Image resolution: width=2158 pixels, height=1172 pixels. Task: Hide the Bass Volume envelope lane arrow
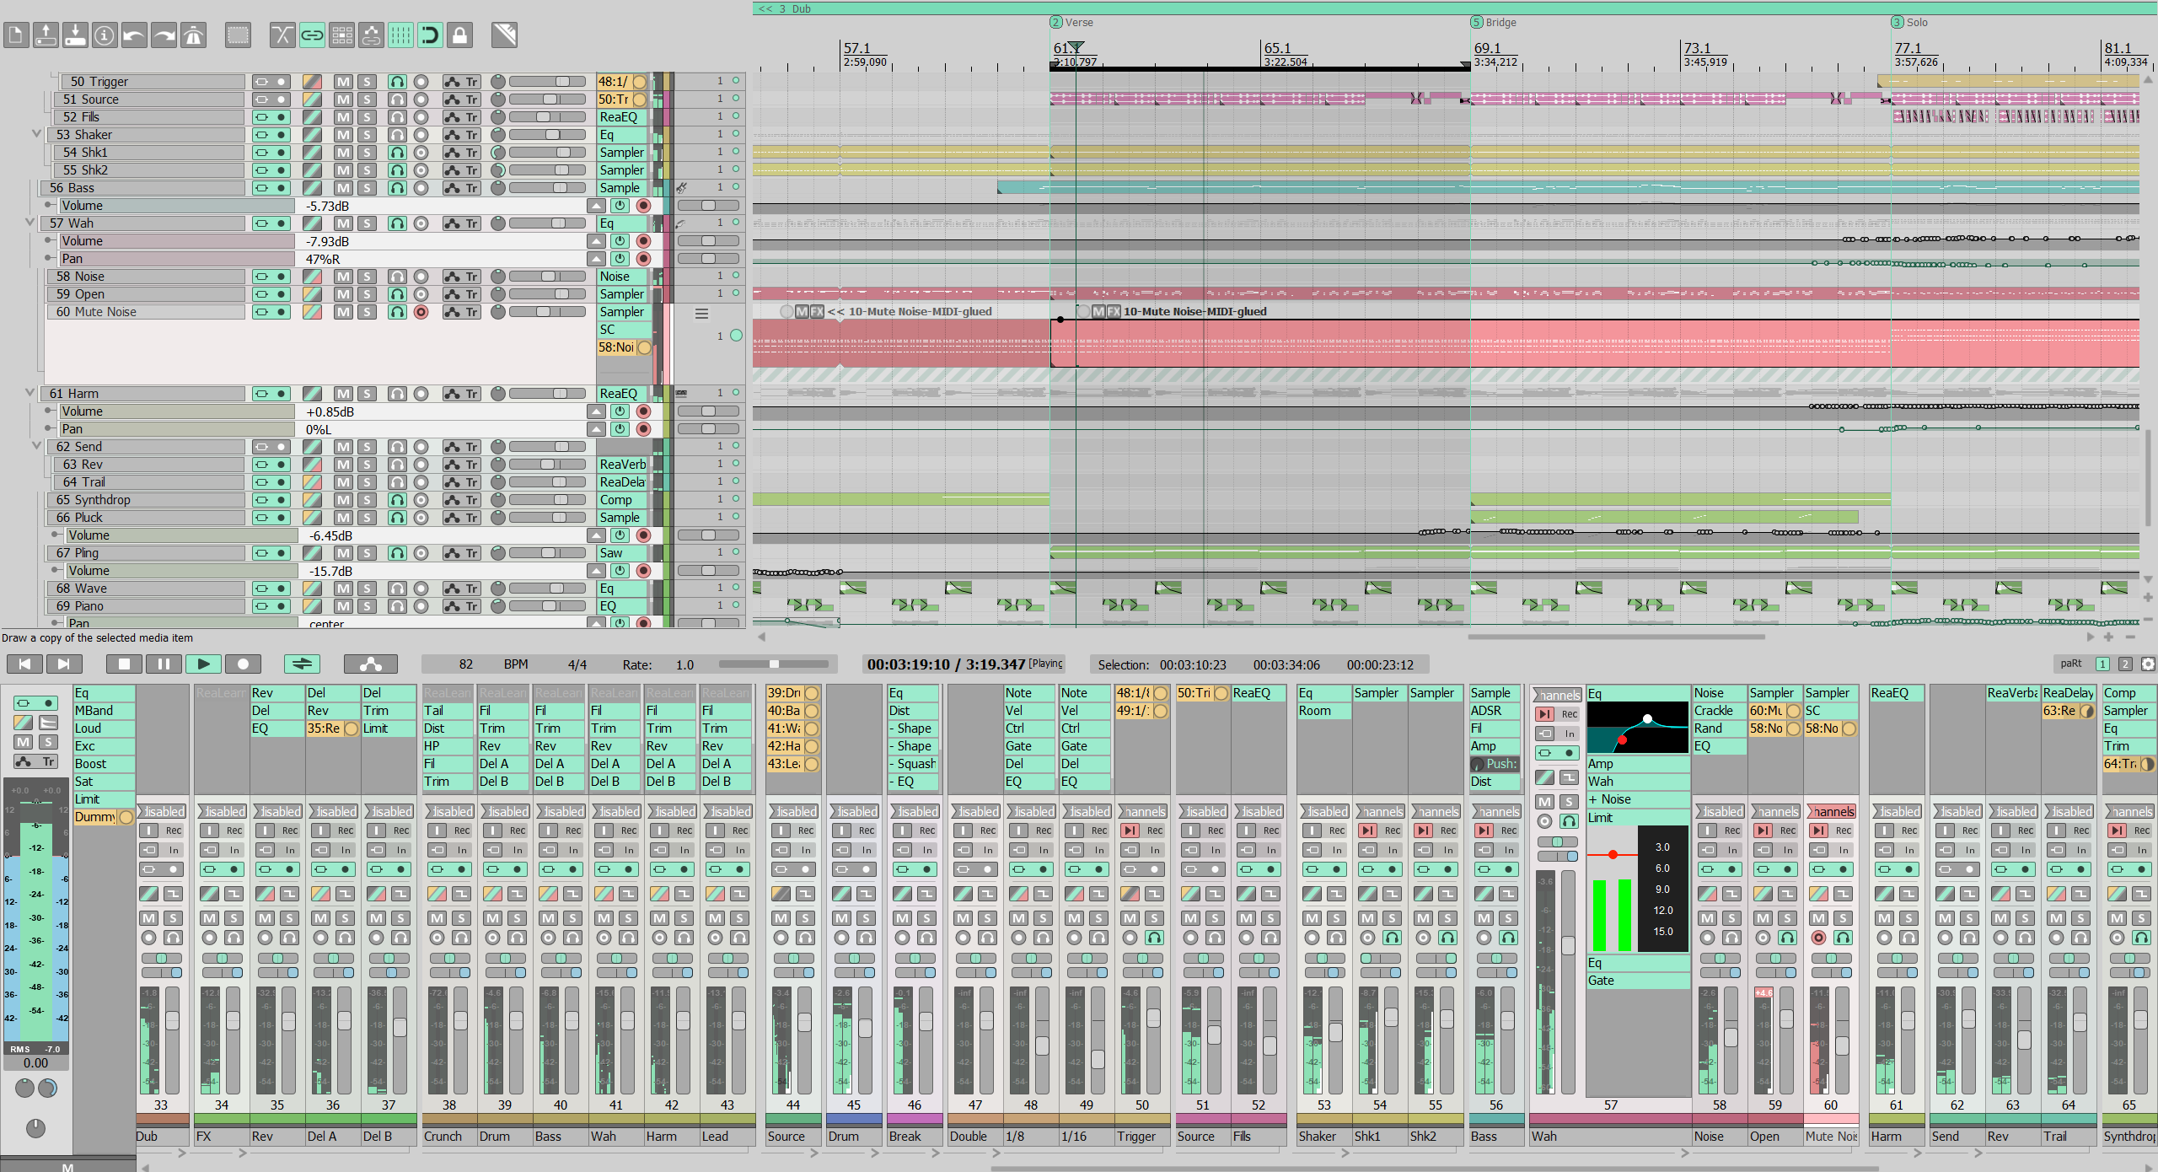click(x=596, y=206)
